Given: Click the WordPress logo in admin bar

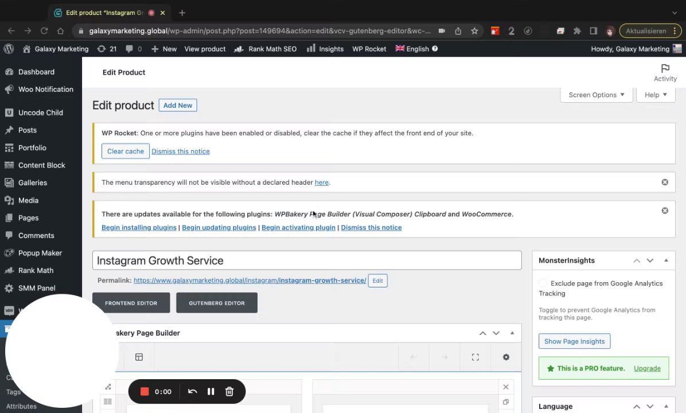Looking at the screenshot, I should pos(8,49).
